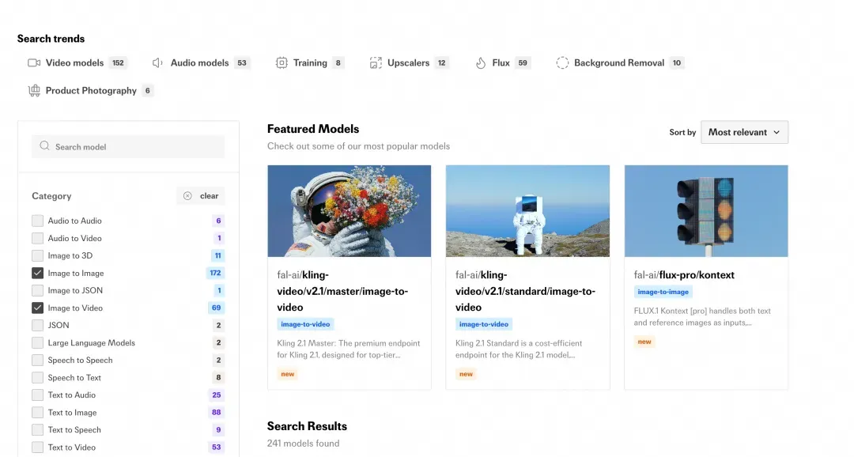Click the Upscalers icon

point(376,62)
